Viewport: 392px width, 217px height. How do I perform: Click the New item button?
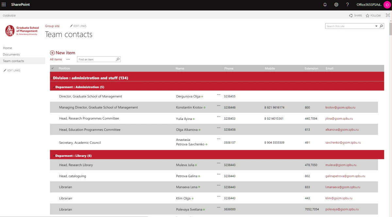pyautogui.click(x=62, y=53)
